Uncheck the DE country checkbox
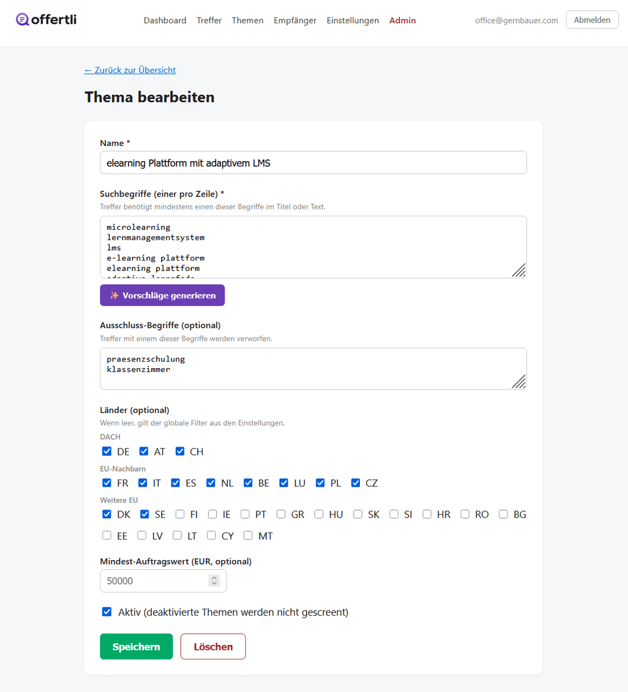 click(x=107, y=451)
